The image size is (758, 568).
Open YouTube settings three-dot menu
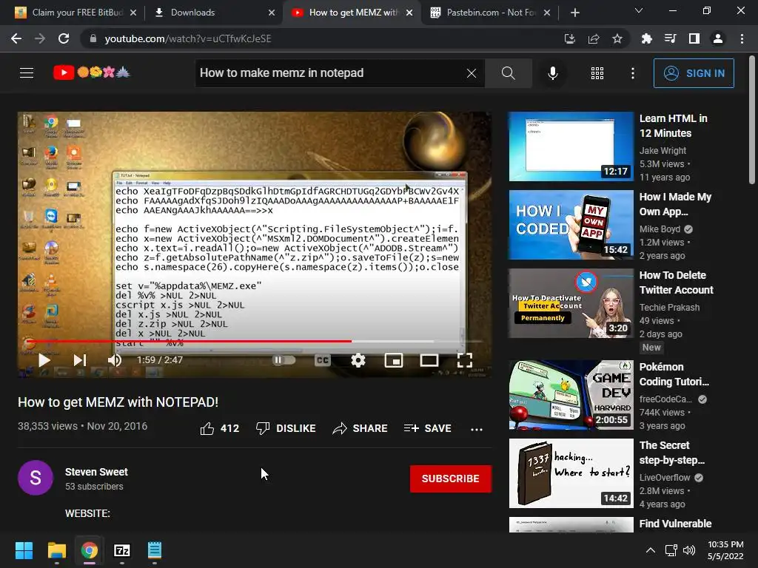(x=633, y=73)
